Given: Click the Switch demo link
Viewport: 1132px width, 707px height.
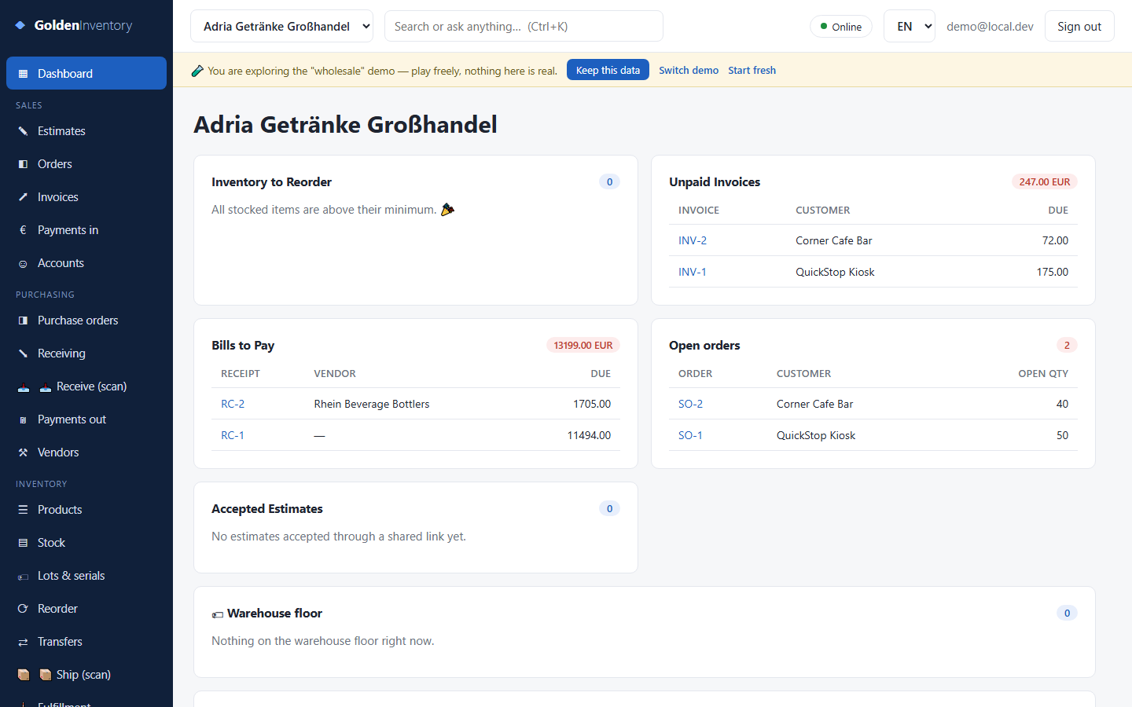Looking at the screenshot, I should click(689, 70).
